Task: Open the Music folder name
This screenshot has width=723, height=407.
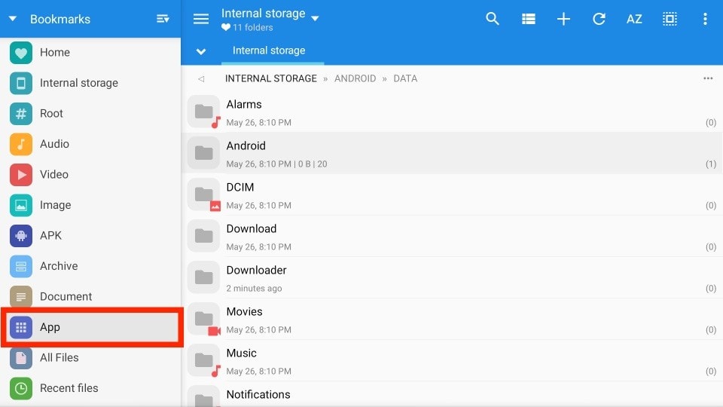Action: coord(241,353)
